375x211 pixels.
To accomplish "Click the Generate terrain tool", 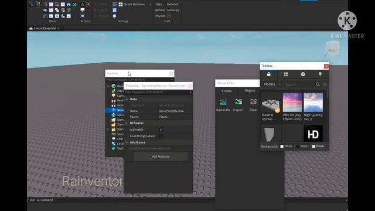I will 223,105.
